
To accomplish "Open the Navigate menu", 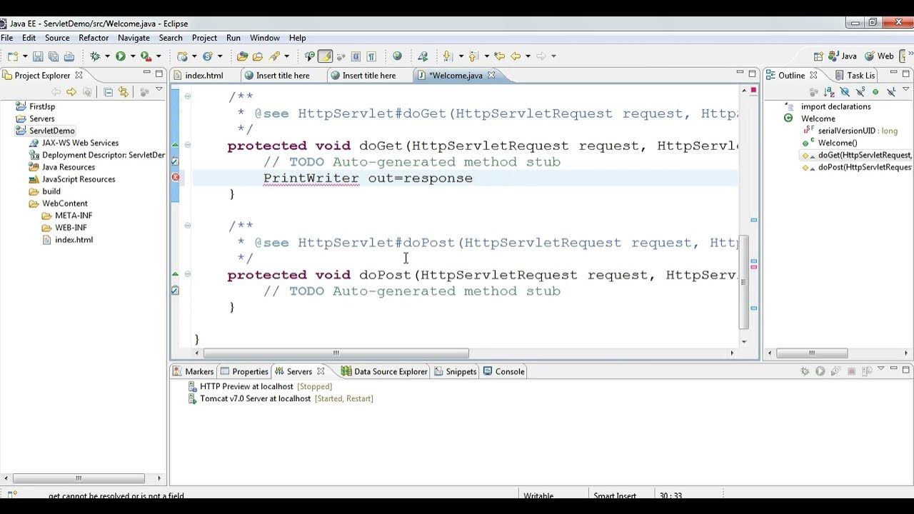I will point(134,38).
